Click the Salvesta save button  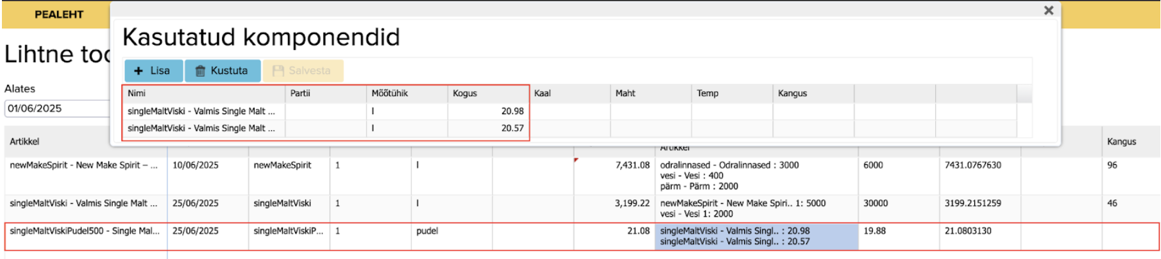click(x=302, y=71)
